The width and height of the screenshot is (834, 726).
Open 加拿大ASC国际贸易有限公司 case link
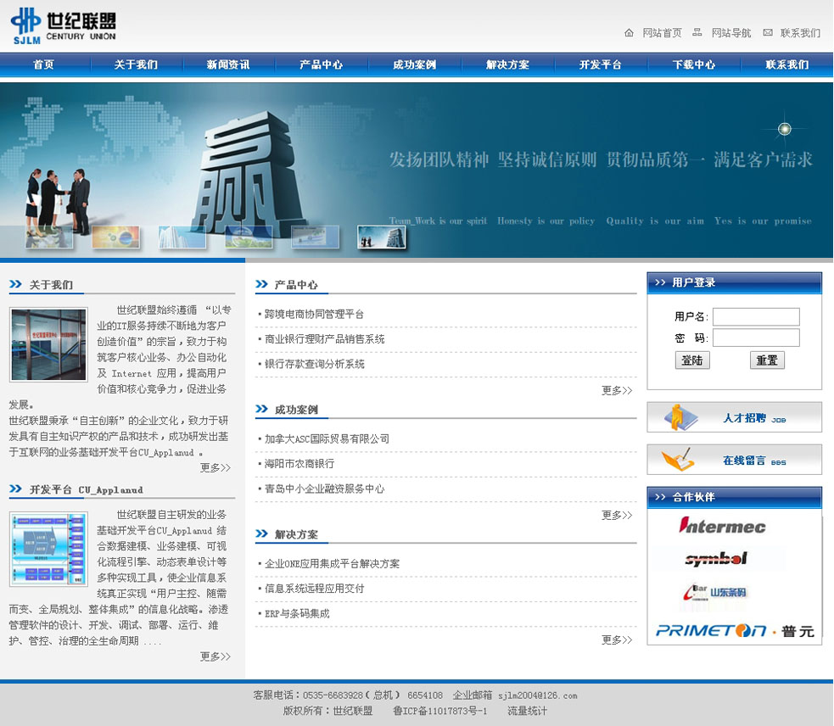click(x=327, y=438)
